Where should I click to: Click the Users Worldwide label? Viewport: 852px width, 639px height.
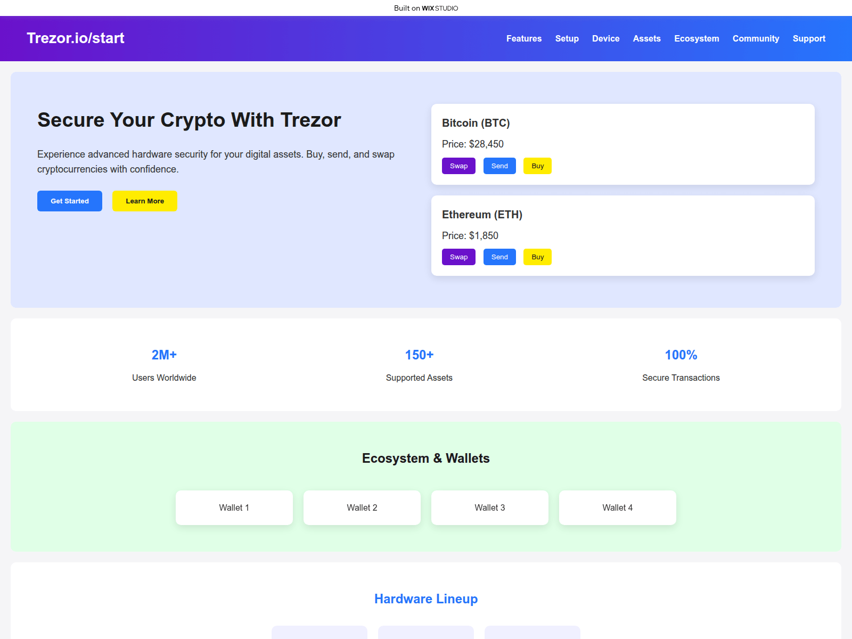164,378
